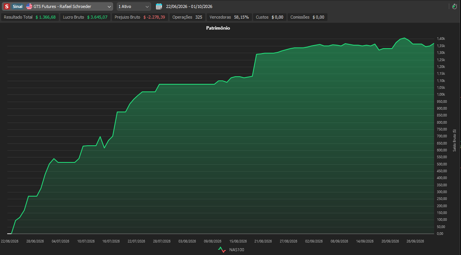Click the NAS100 legend line icon
This screenshot has width=461, height=255.
pyautogui.click(x=222, y=250)
